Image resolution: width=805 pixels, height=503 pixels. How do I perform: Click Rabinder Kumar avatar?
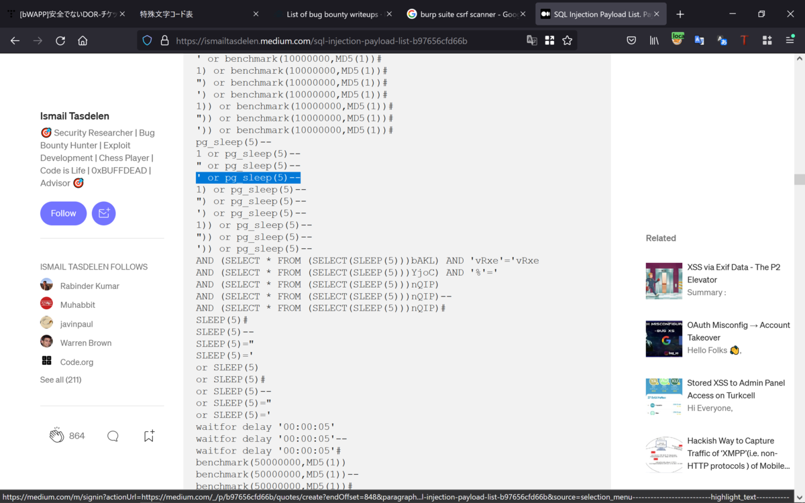[46, 284]
